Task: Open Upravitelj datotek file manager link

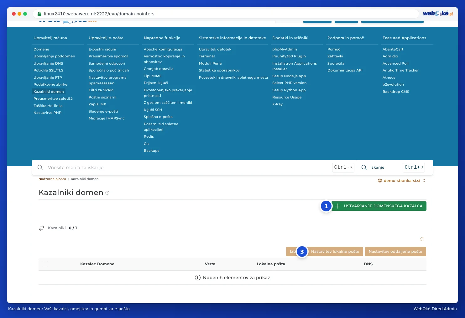Action: coord(215,49)
